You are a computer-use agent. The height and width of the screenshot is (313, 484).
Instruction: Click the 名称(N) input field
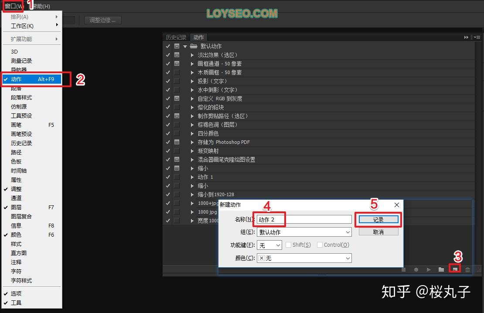[304, 219]
